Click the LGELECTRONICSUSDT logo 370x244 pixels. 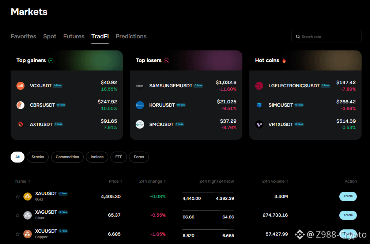[259, 86]
